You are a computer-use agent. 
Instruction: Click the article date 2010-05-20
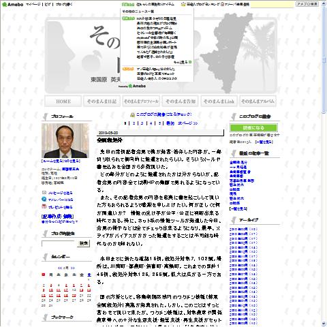click(108, 133)
